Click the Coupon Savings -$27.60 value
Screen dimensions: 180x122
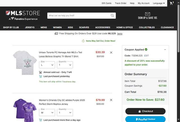(x=162, y=86)
